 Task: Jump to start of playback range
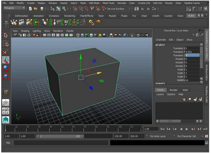162,129
